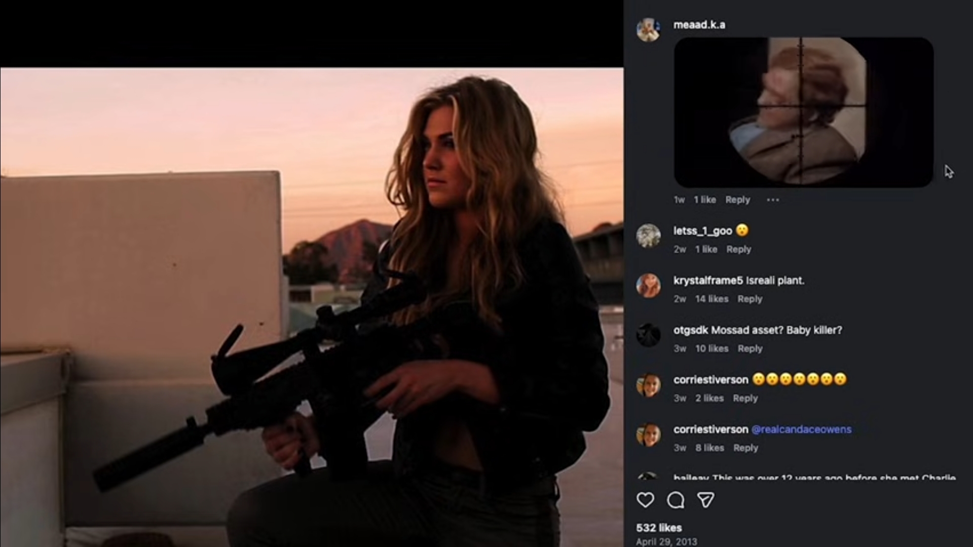View 14 likes on krystalframe5 comment
This screenshot has width=973, height=547.
(x=712, y=299)
